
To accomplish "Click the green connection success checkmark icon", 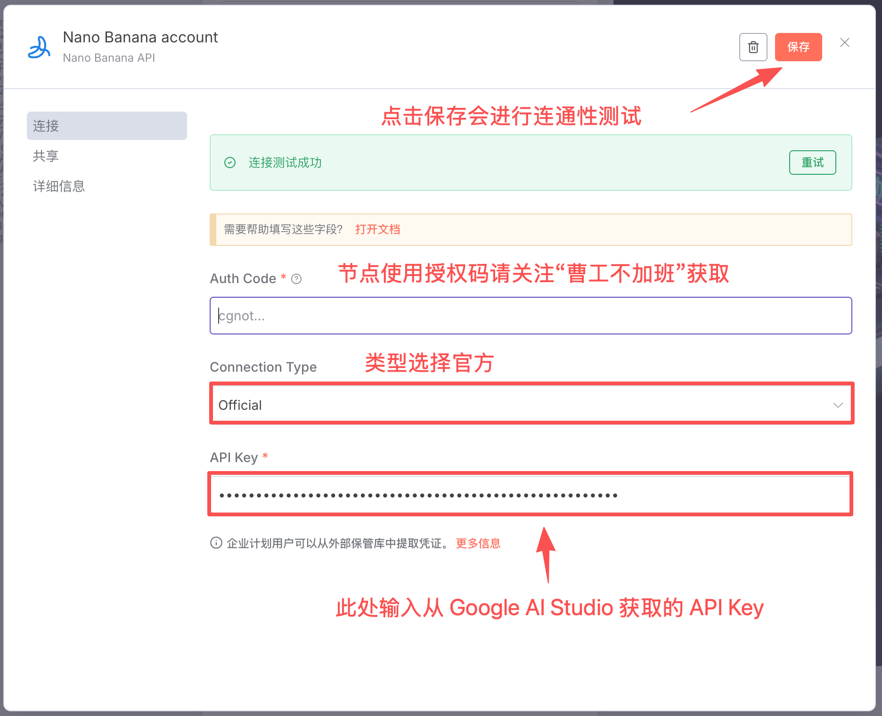I will [x=230, y=163].
